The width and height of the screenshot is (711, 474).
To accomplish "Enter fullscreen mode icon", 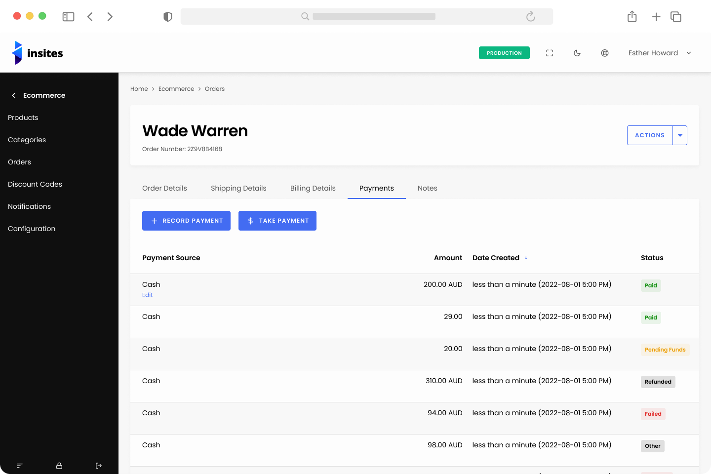I will click(x=550, y=53).
